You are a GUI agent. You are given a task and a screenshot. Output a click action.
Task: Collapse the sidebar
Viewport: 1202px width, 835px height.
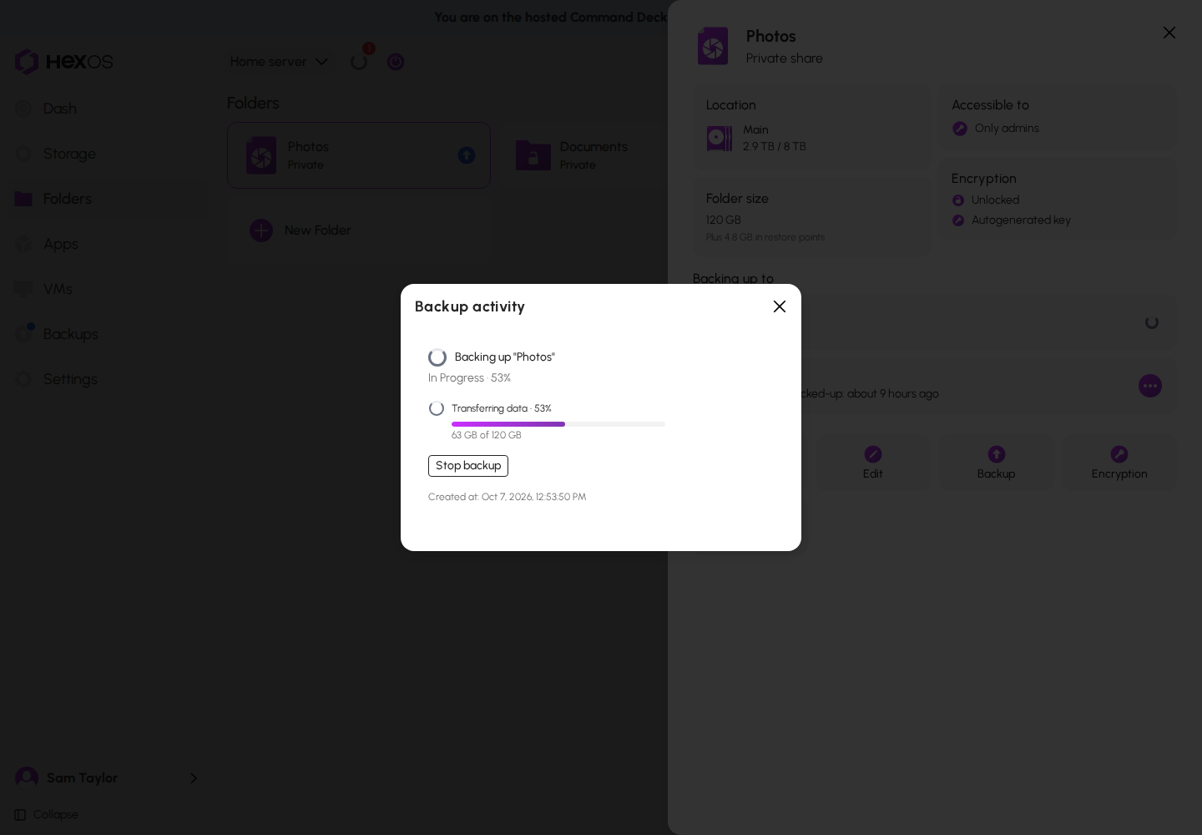[x=47, y=815]
